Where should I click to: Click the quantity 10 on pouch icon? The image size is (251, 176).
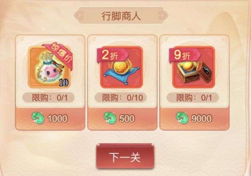64,83
